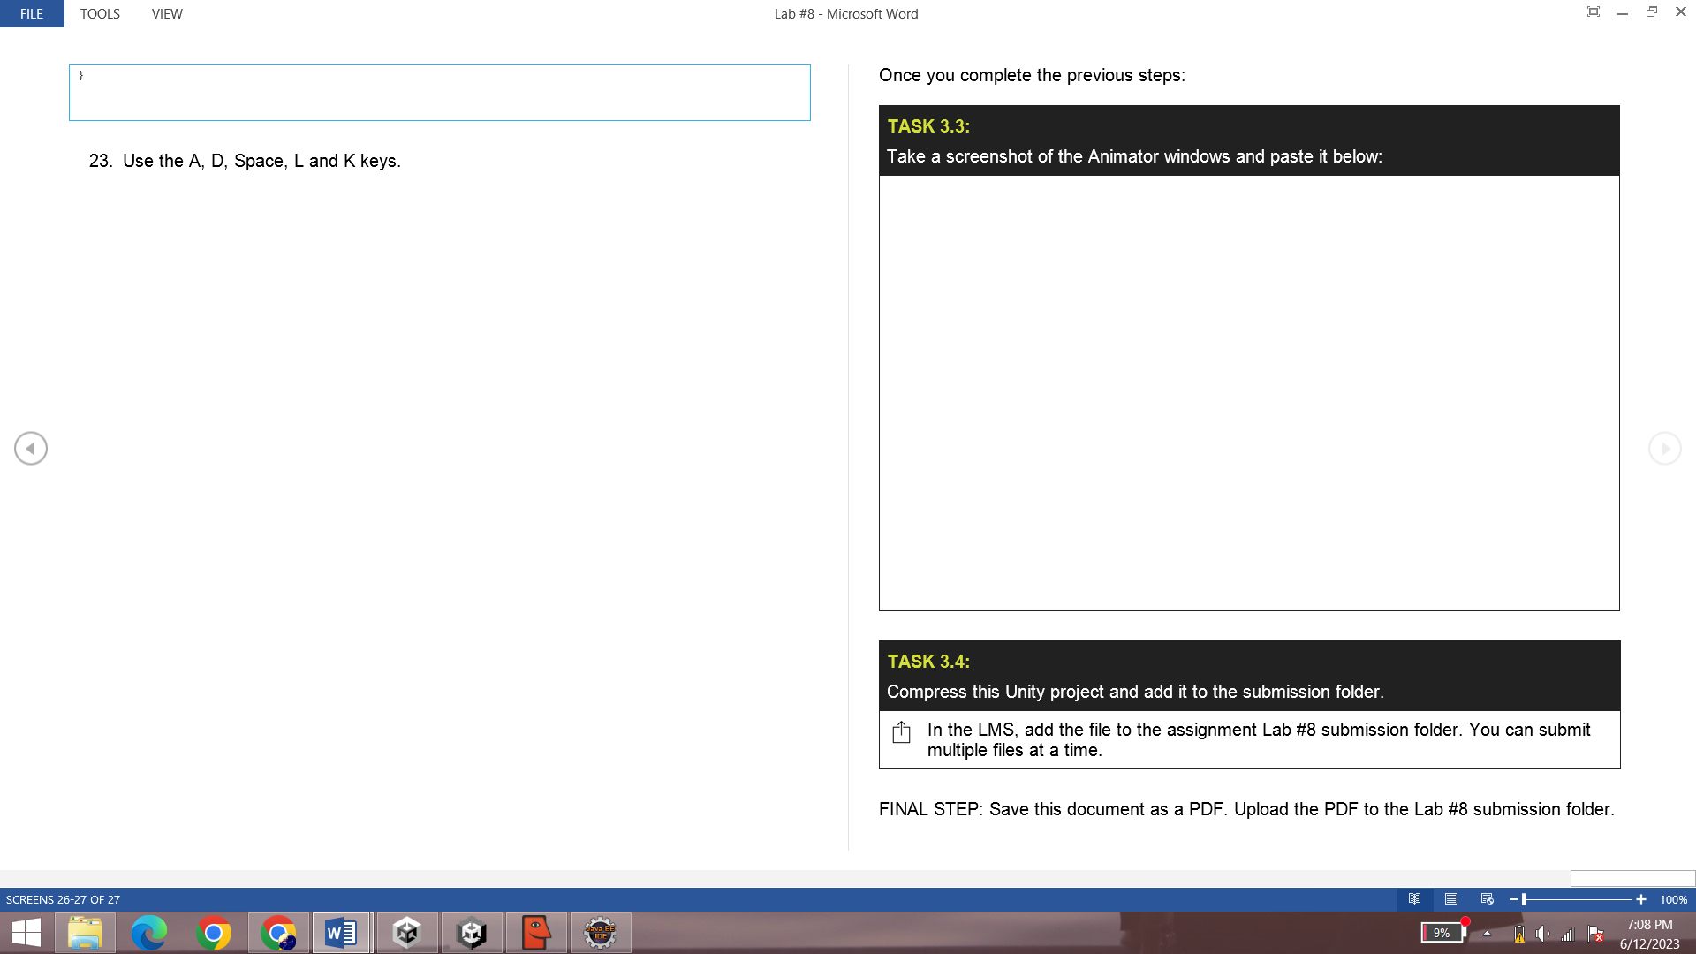Image resolution: width=1696 pixels, height=954 pixels.
Task: Click the zoom in plus icon
Action: (x=1641, y=899)
